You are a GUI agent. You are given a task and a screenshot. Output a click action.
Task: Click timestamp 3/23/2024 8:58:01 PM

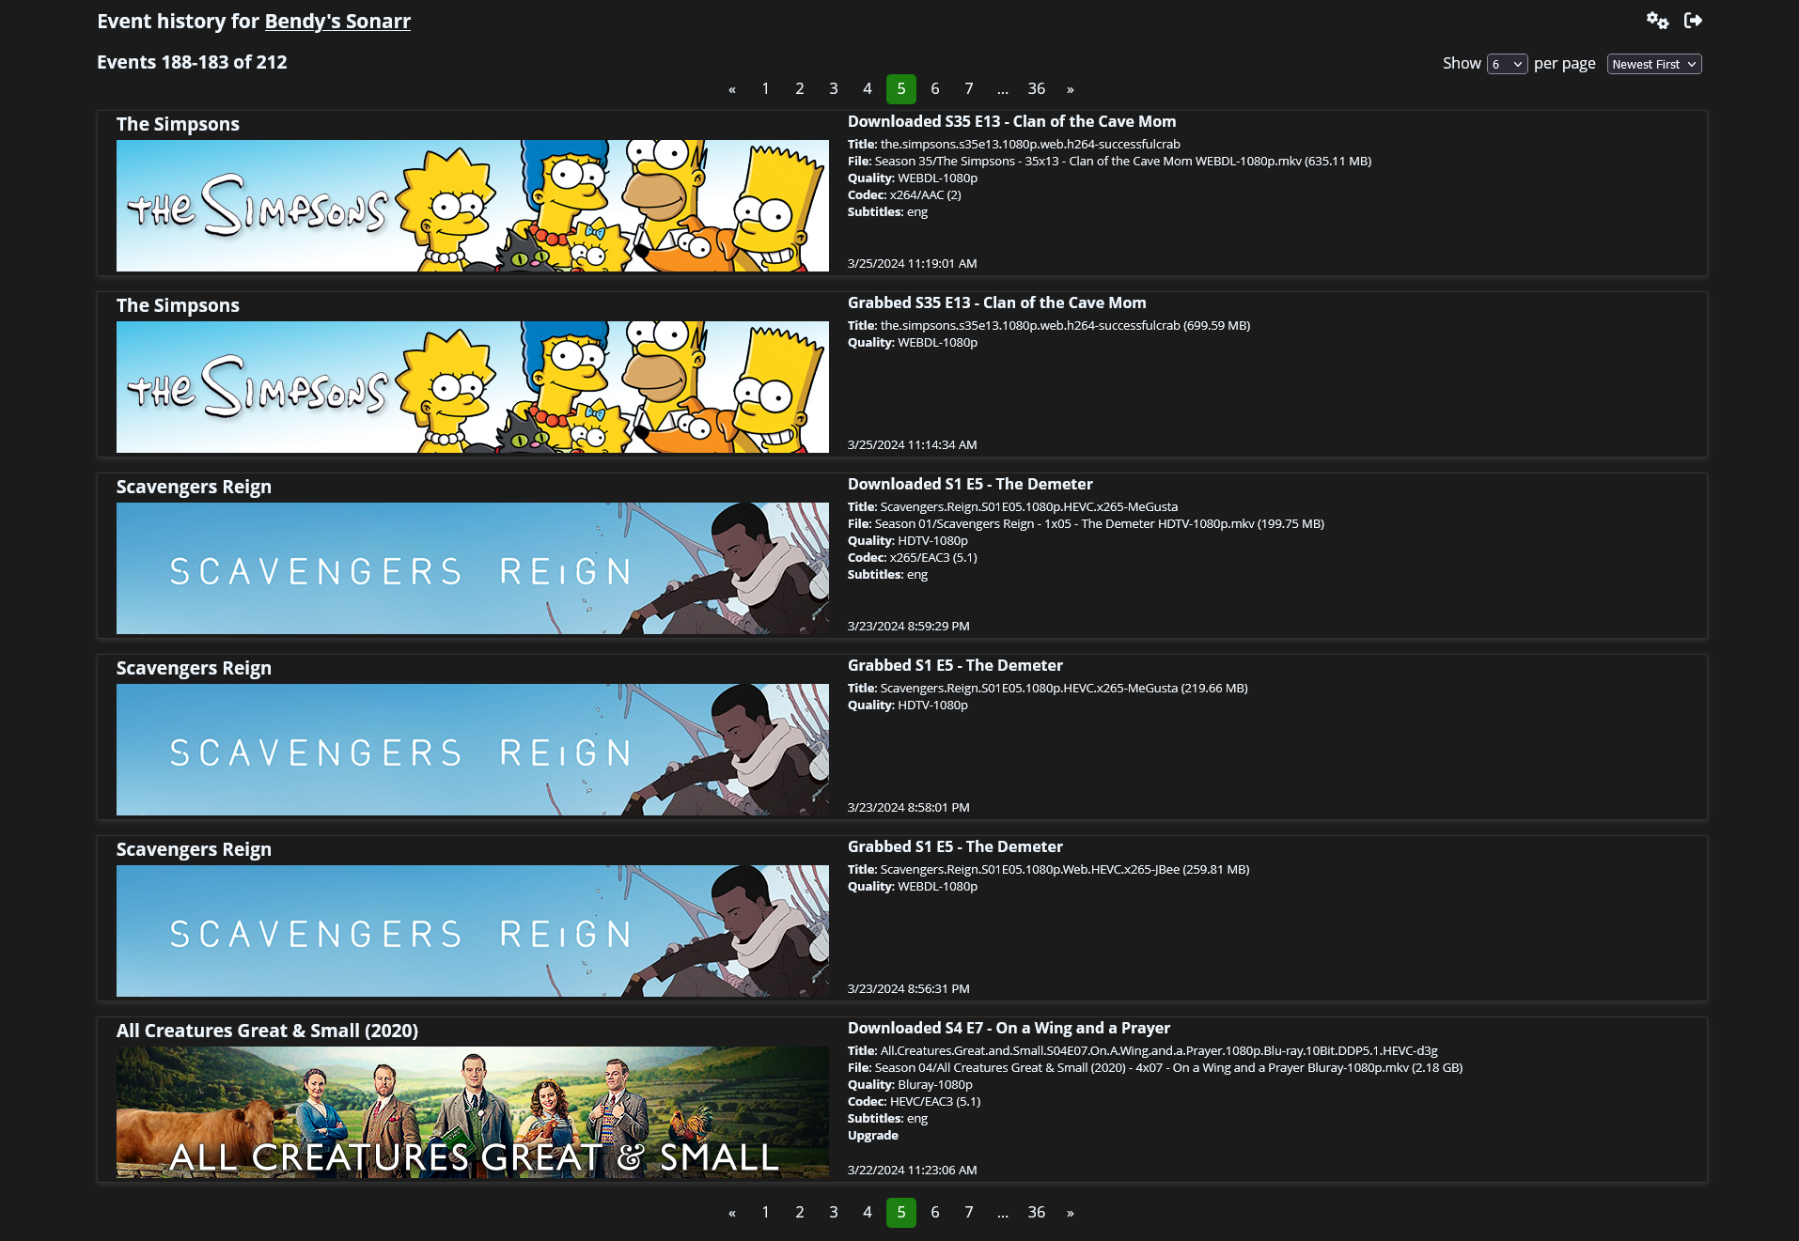(x=908, y=808)
